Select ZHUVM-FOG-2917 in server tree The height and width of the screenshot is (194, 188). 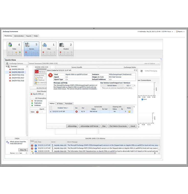(18, 78)
